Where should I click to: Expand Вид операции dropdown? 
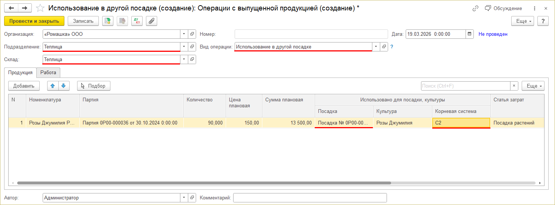(376, 47)
